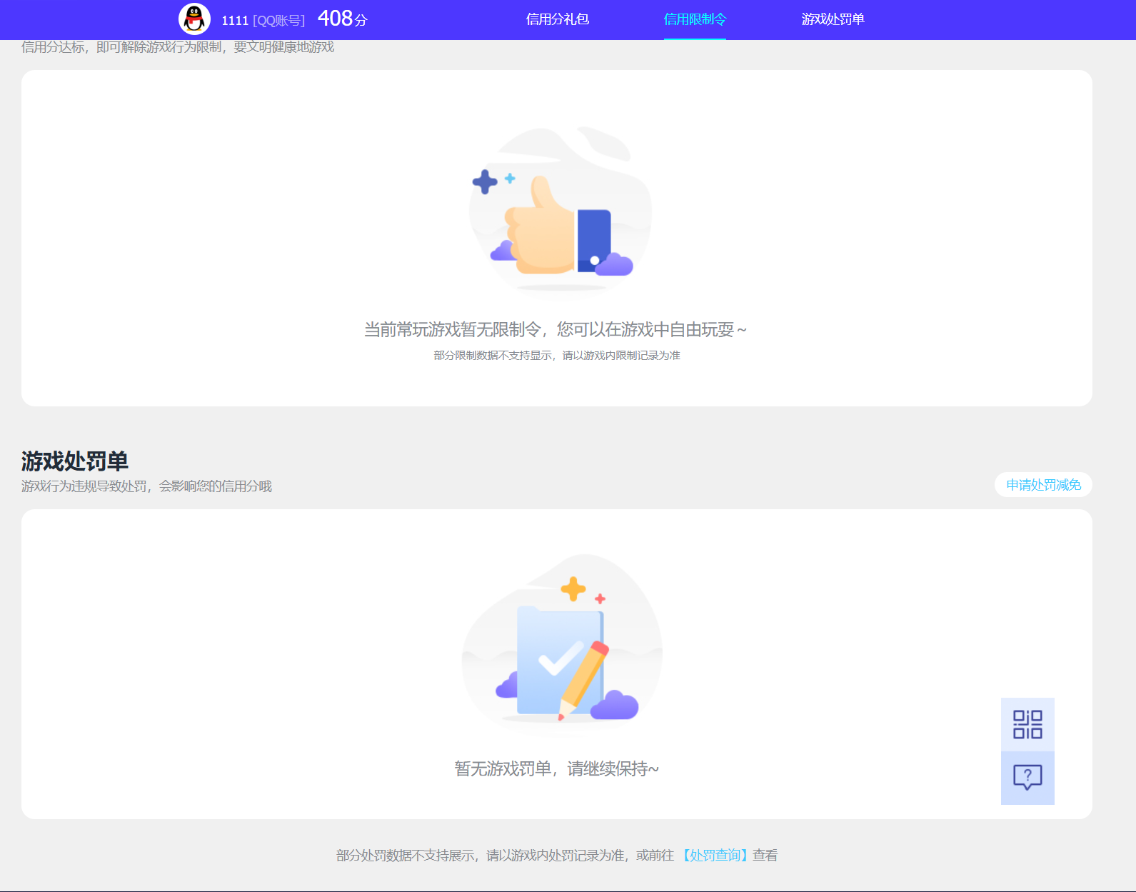1136x892 pixels.
Task: Select the 信用限制令 tab
Action: (x=695, y=19)
